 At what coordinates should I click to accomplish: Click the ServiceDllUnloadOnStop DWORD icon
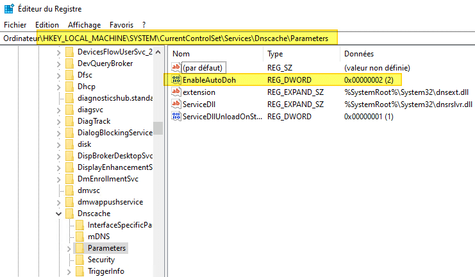176,116
